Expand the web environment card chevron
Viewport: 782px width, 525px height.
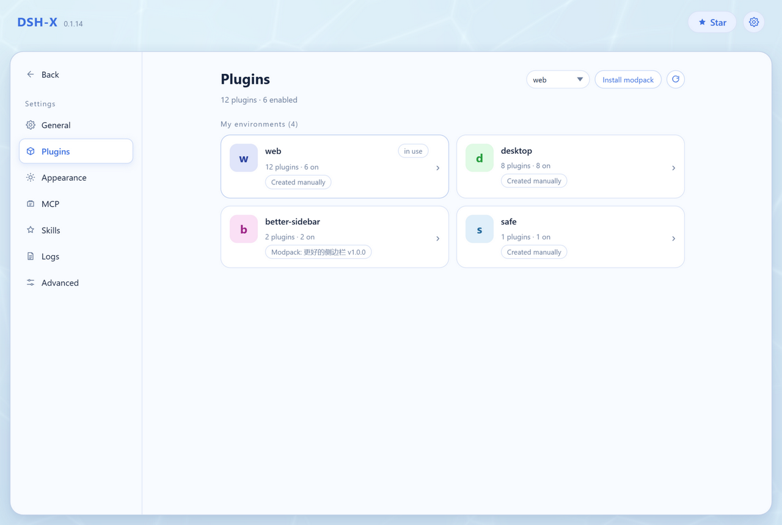coord(437,168)
